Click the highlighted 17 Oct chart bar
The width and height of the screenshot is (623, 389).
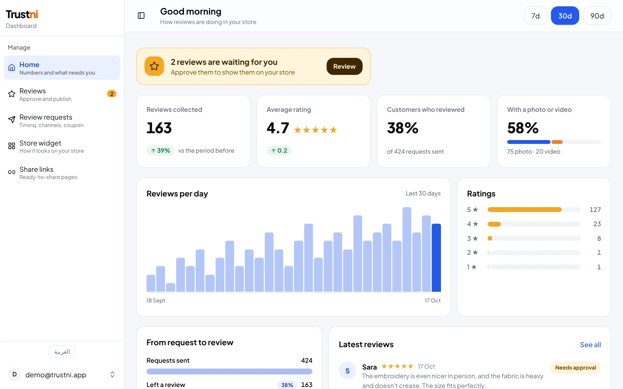436,257
